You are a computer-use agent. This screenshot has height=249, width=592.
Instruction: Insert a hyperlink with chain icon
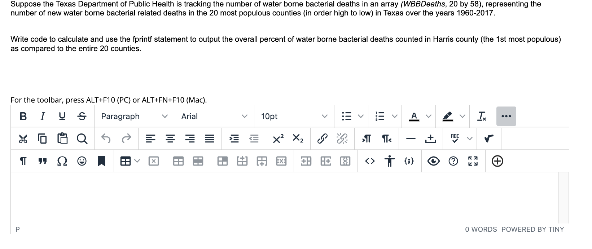click(322, 139)
